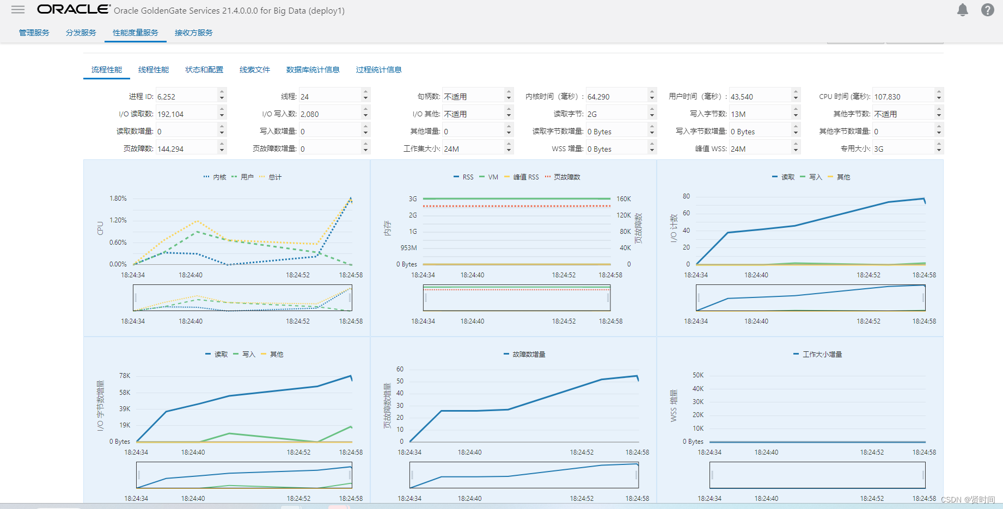Hide the 页故障数 series in memory chart
1003x509 pixels.
pyautogui.click(x=562, y=177)
